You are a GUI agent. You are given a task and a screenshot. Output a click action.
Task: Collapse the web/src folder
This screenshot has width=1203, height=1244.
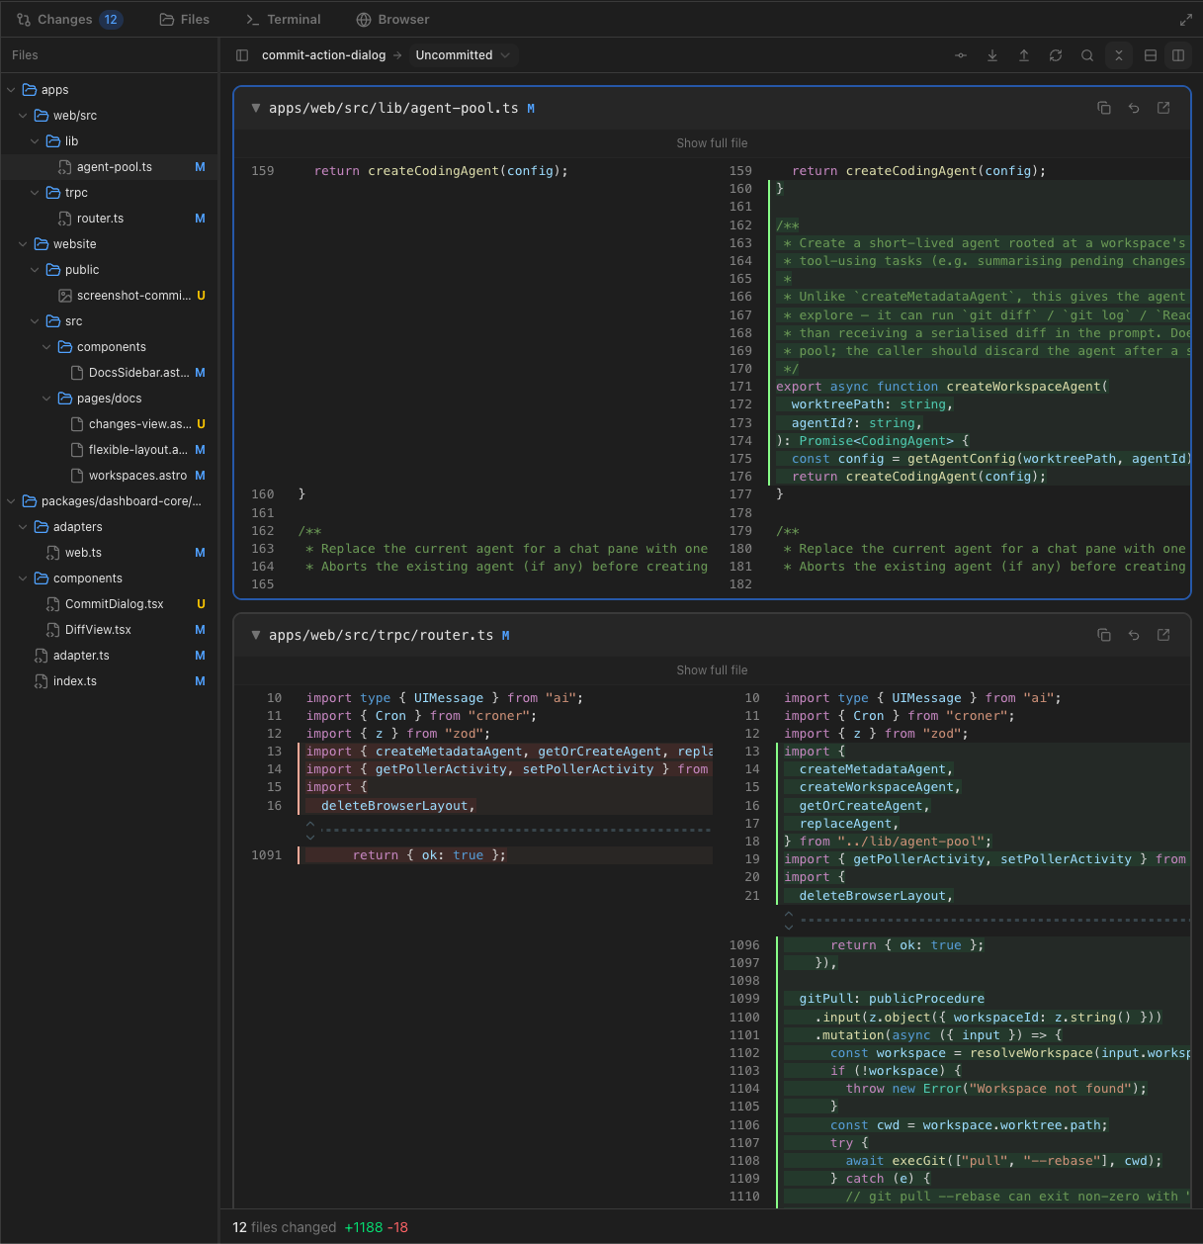(x=23, y=116)
